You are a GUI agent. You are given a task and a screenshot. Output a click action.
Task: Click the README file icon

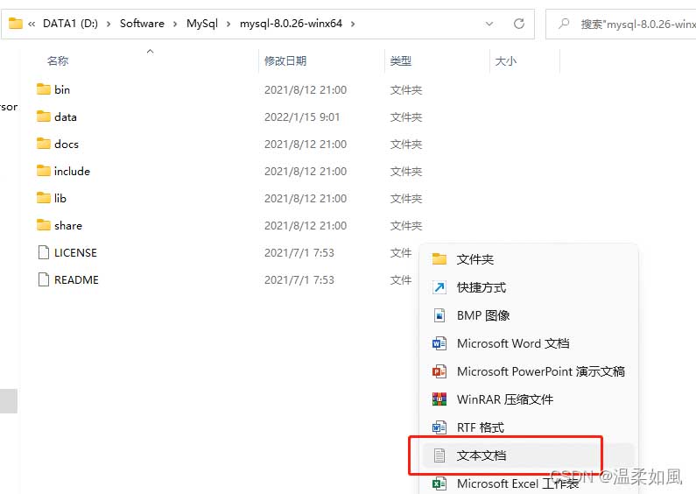point(44,279)
